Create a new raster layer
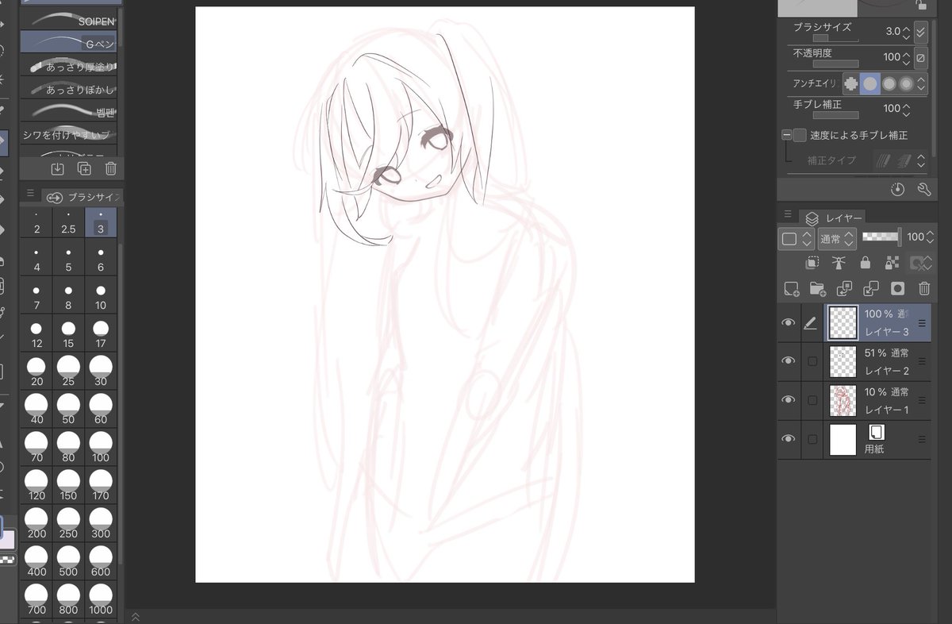 791,289
